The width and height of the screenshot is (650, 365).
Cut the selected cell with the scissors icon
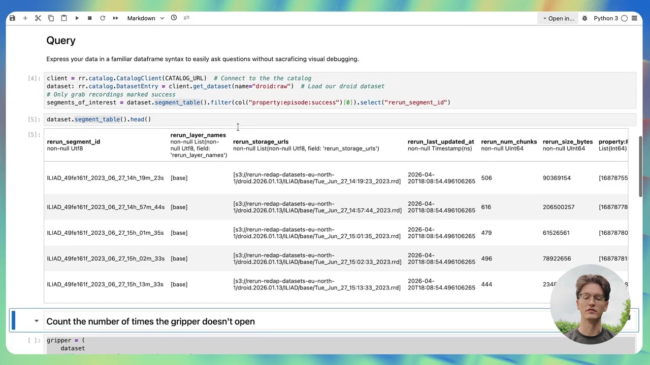(x=38, y=18)
